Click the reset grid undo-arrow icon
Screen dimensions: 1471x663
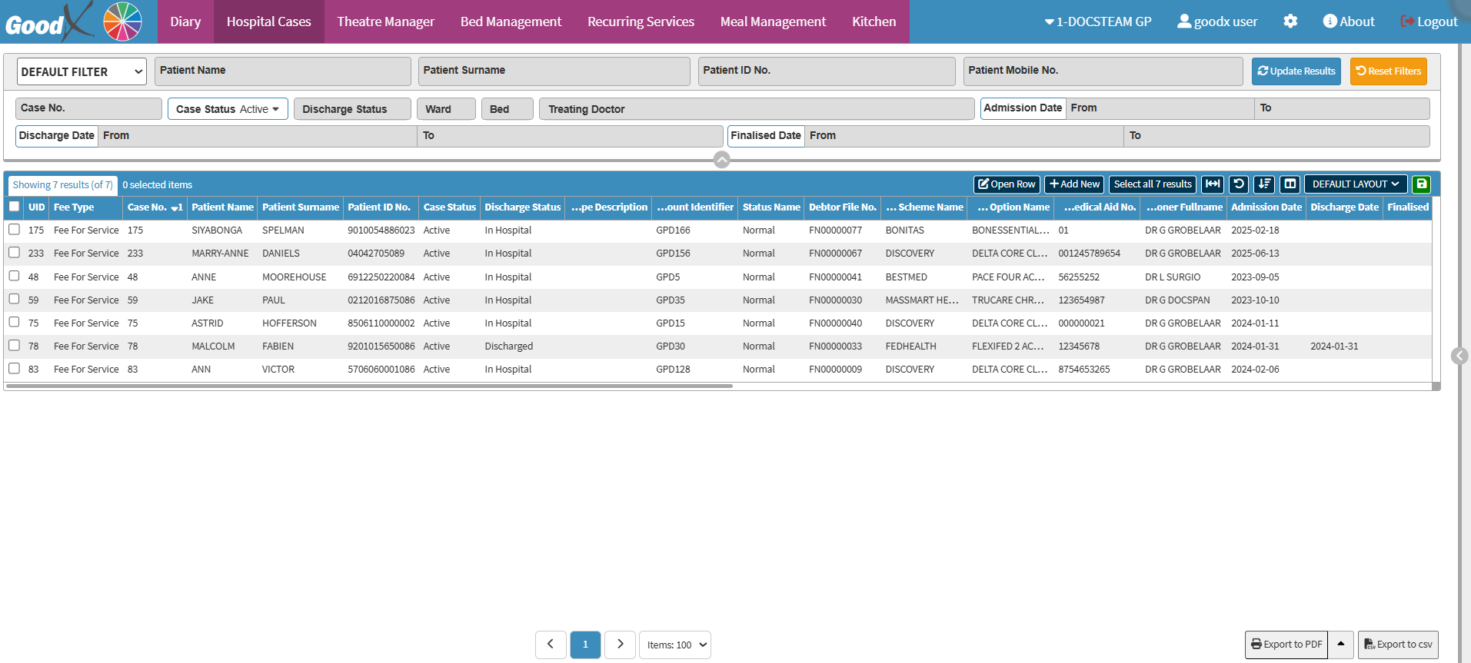[1238, 184]
